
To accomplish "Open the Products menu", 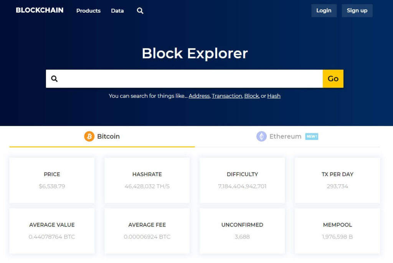I will pyautogui.click(x=89, y=11).
